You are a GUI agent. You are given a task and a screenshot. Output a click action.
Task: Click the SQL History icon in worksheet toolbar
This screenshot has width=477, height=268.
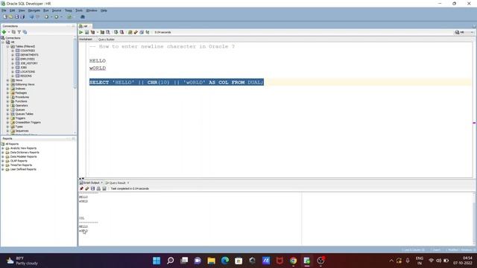pos(142,32)
